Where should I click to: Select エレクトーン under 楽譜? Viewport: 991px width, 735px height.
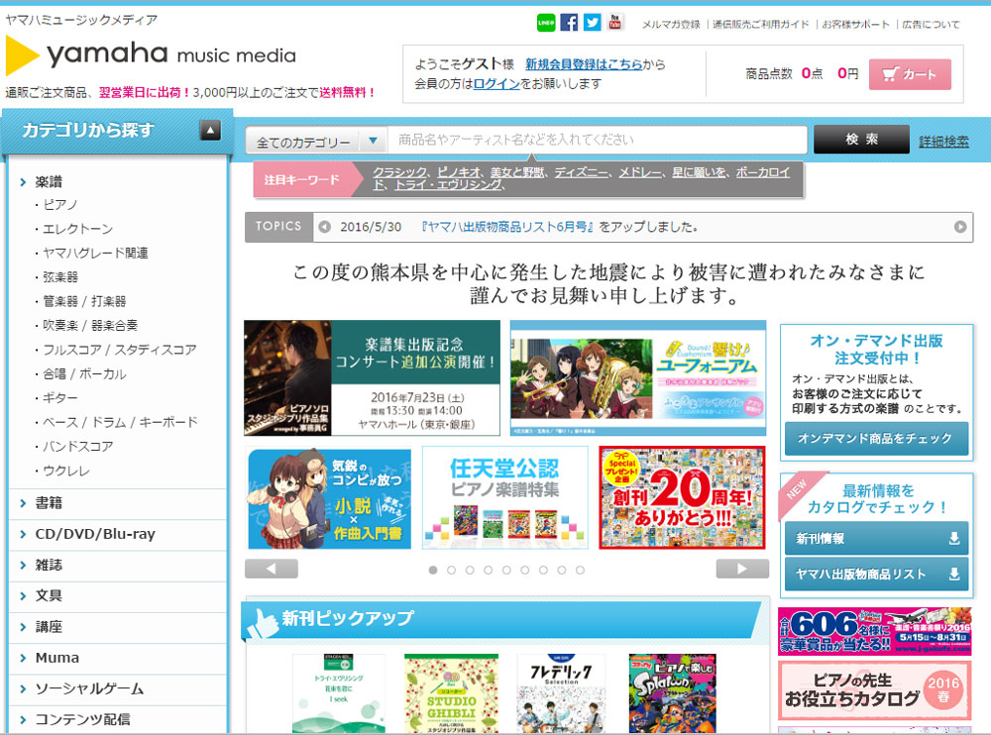coord(77,229)
